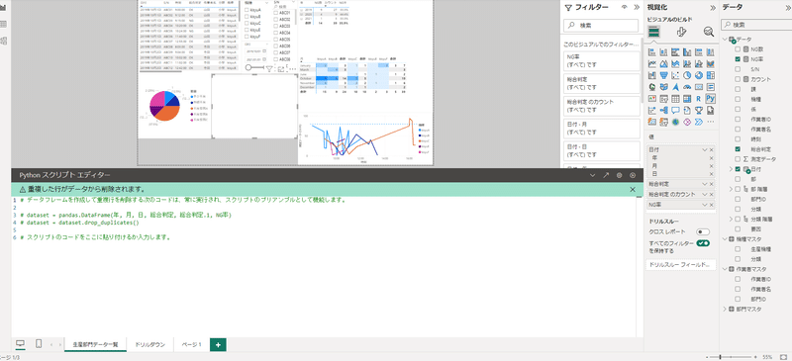Viewport: 792px width, 361px height.
Task: Switch to desktop layout view icon
Action: pos(20,344)
